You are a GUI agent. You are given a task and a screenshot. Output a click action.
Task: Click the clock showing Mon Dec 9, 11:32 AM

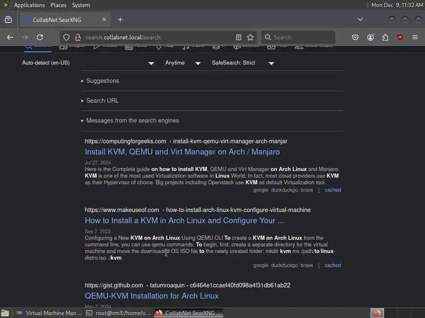(397, 5)
